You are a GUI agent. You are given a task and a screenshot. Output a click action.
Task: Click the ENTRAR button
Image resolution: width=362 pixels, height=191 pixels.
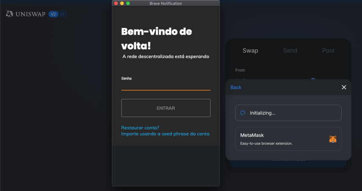[166, 108]
